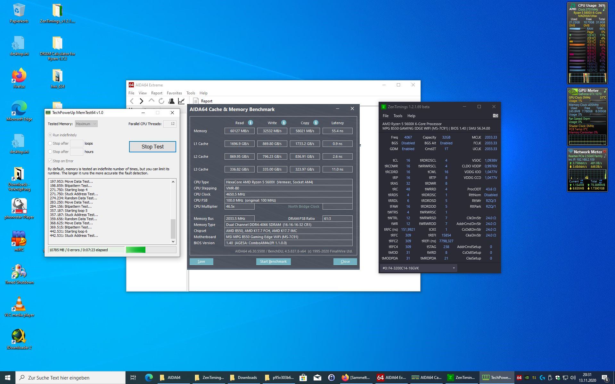This screenshot has width=615, height=384.
Task: Open AIDA64 Help menu
Action: point(203,93)
